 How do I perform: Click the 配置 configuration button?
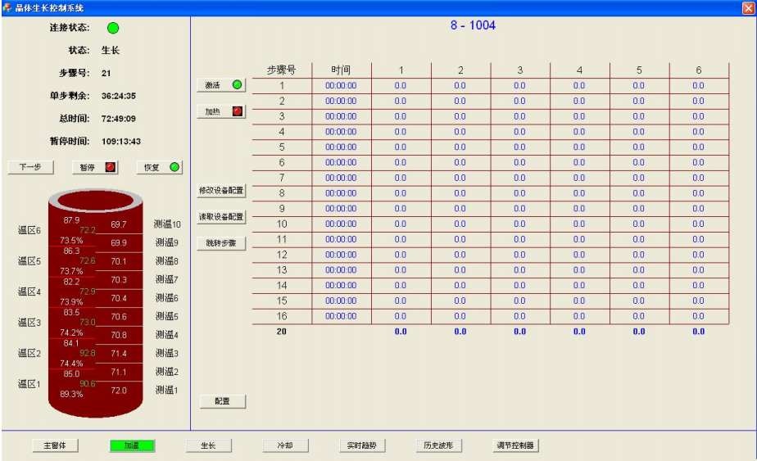click(x=223, y=401)
